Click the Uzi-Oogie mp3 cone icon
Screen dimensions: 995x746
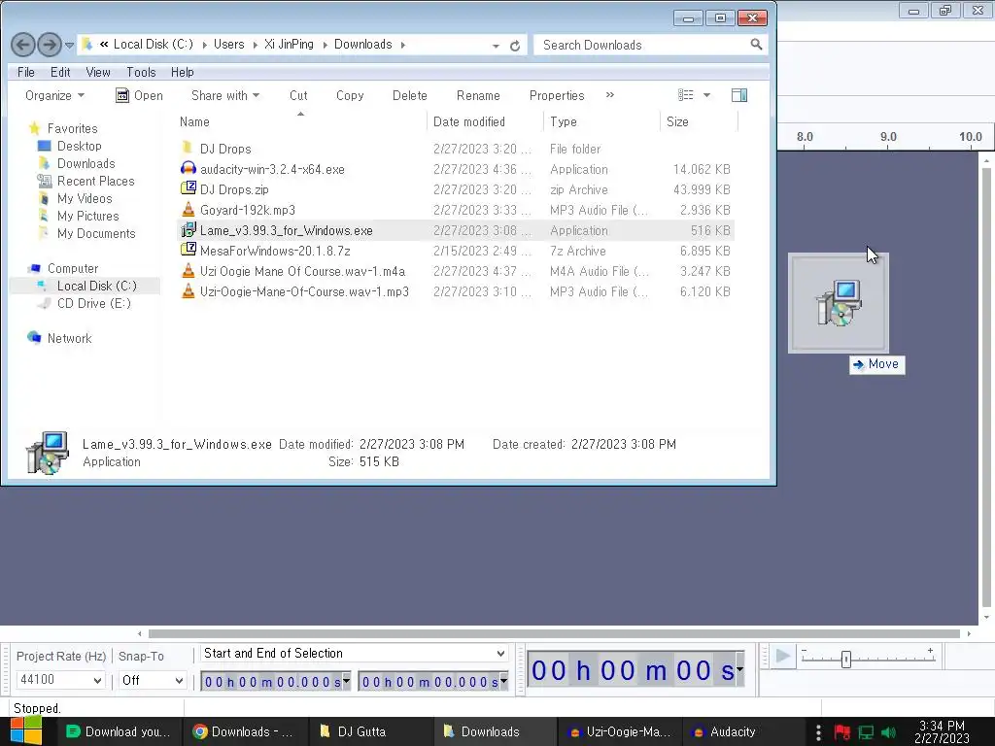pyautogui.click(x=188, y=291)
